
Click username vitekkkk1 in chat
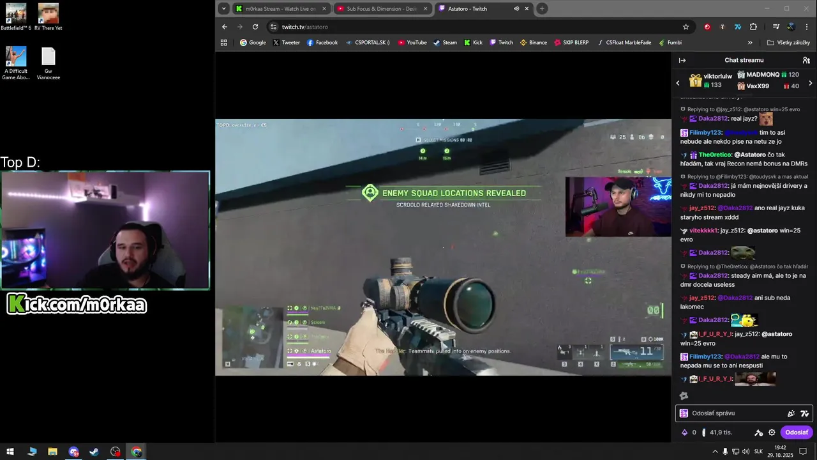[704, 231]
